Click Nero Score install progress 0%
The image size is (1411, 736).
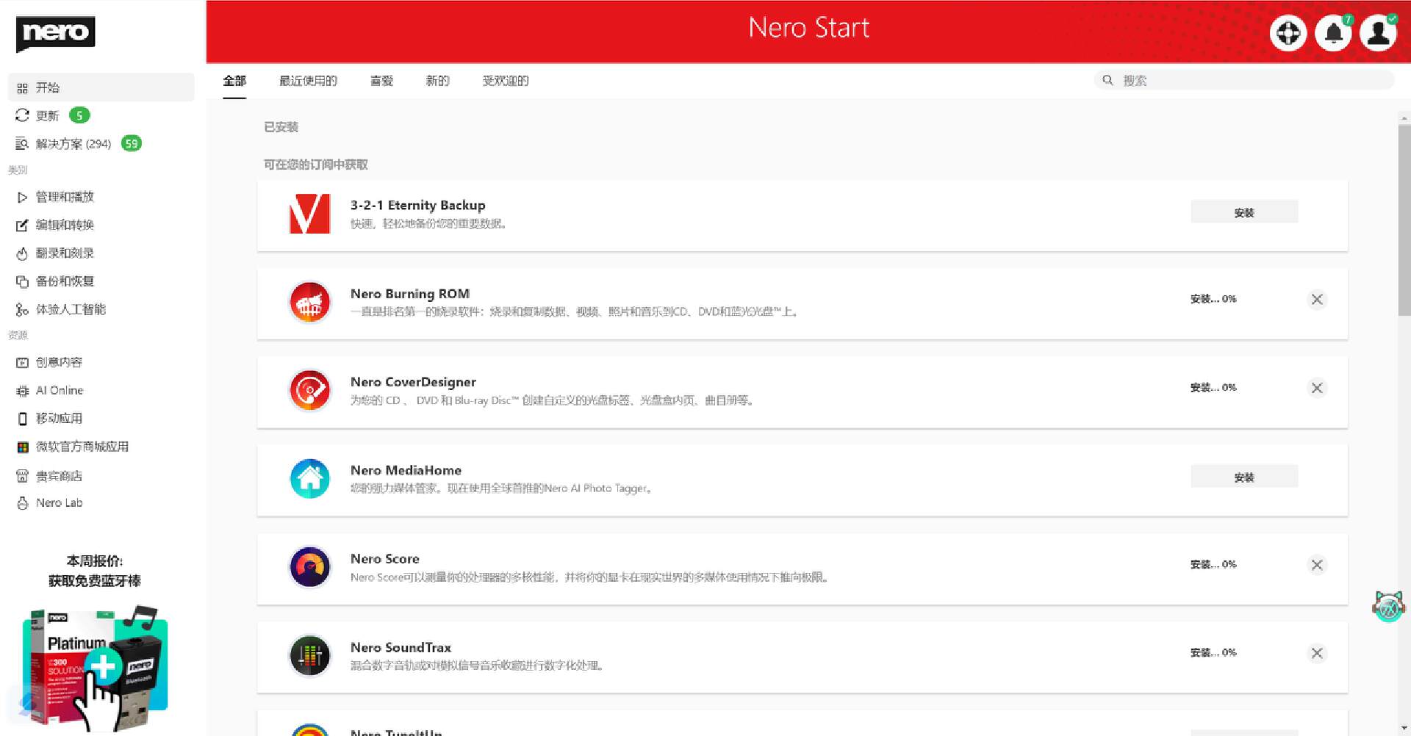pyautogui.click(x=1213, y=564)
